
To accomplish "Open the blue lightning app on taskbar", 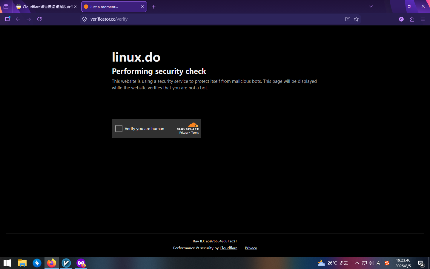I will 37,263.
